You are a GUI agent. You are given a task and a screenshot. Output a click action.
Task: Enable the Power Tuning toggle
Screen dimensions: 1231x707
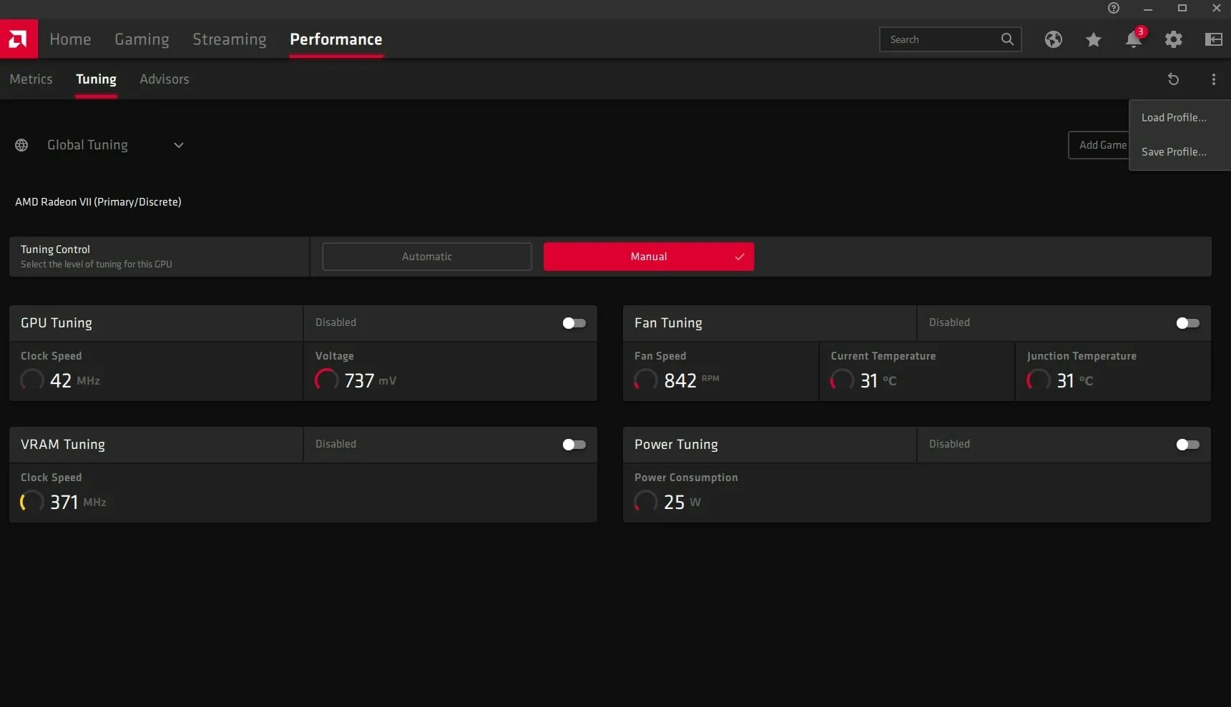1187,445
